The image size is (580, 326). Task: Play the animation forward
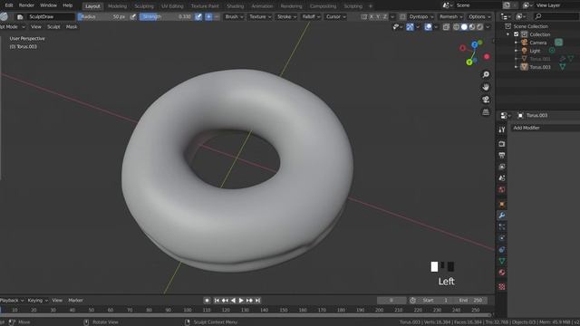(241, 301)
